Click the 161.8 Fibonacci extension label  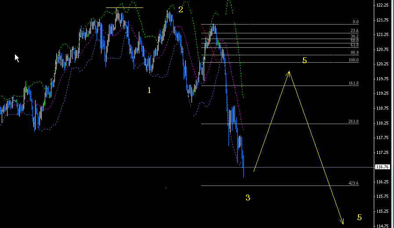[354, 83]
